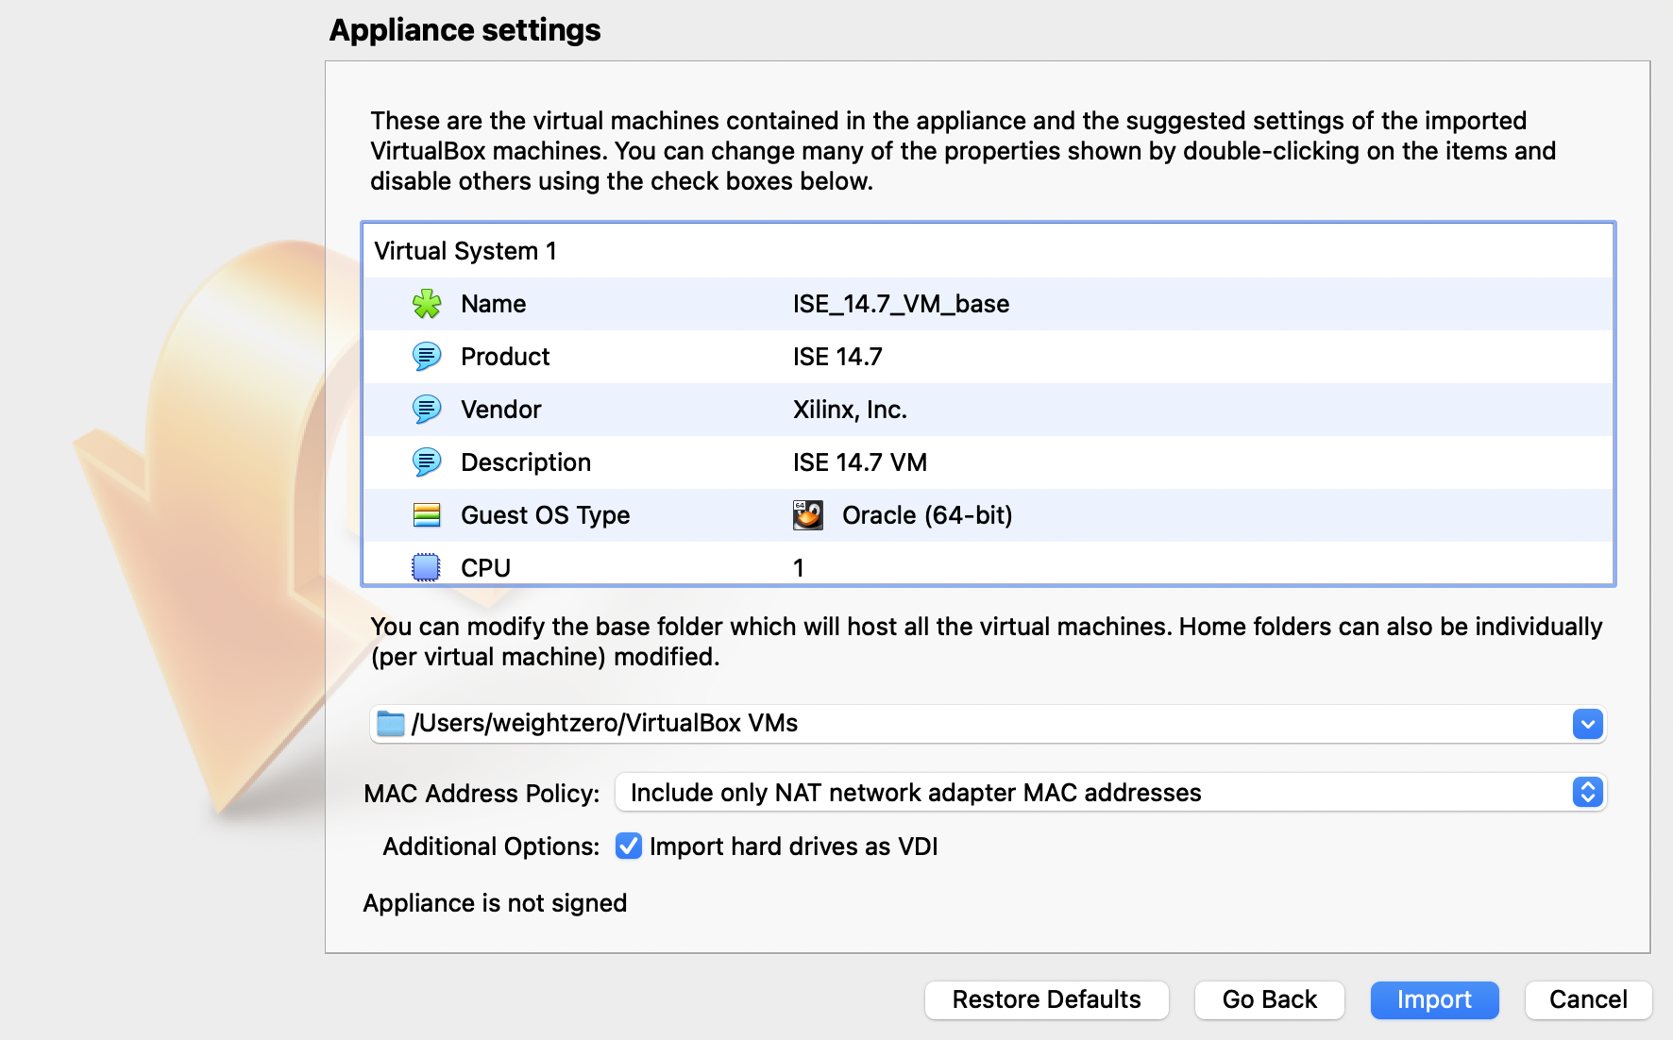Select the CPU count value 1
Viewport: 1673px width, 1040px height.
[799, 568]
